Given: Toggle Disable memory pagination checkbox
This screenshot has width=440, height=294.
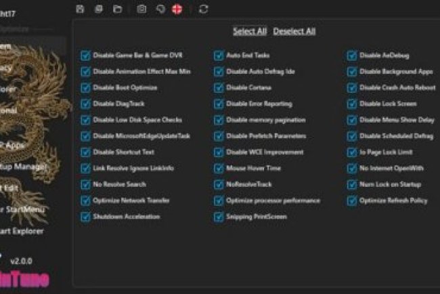Looking at the screenshot, I should (x=219, y=120).
